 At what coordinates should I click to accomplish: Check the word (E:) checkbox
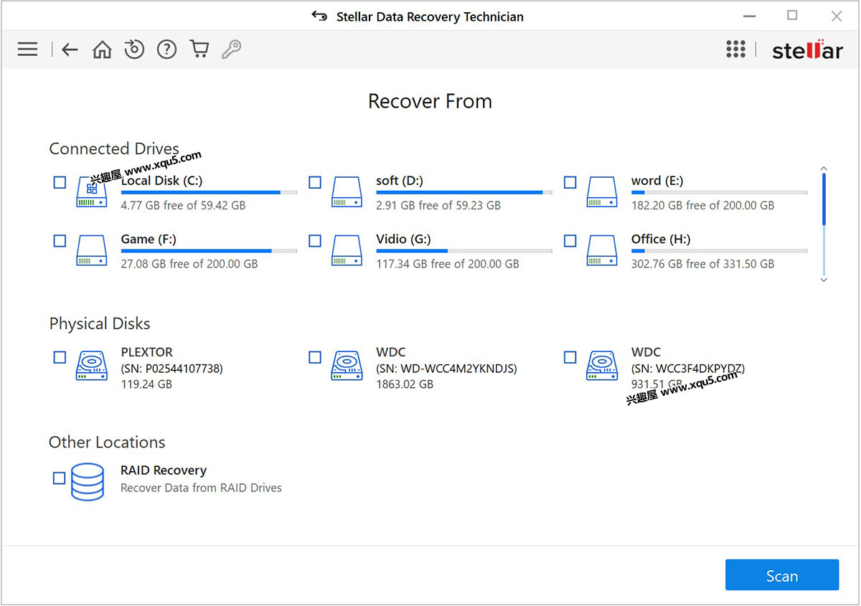point(570,183)
